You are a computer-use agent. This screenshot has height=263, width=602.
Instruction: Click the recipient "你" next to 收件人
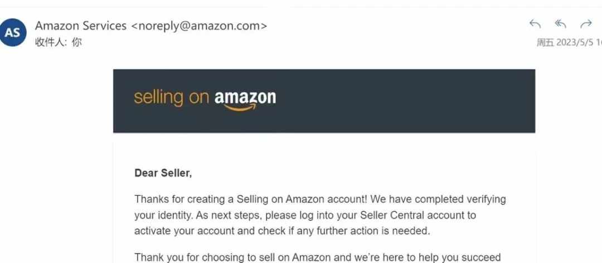77,42
